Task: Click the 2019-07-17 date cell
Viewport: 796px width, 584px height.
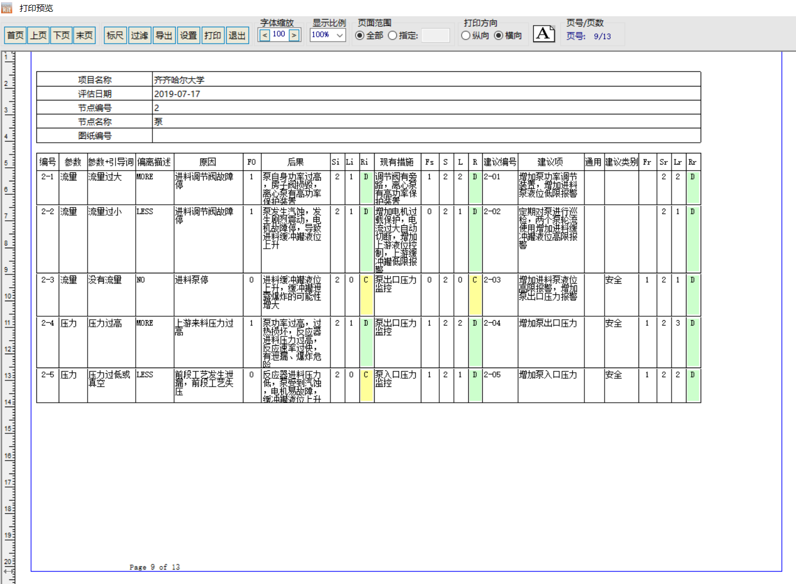Action: click(x=426, y=94)
